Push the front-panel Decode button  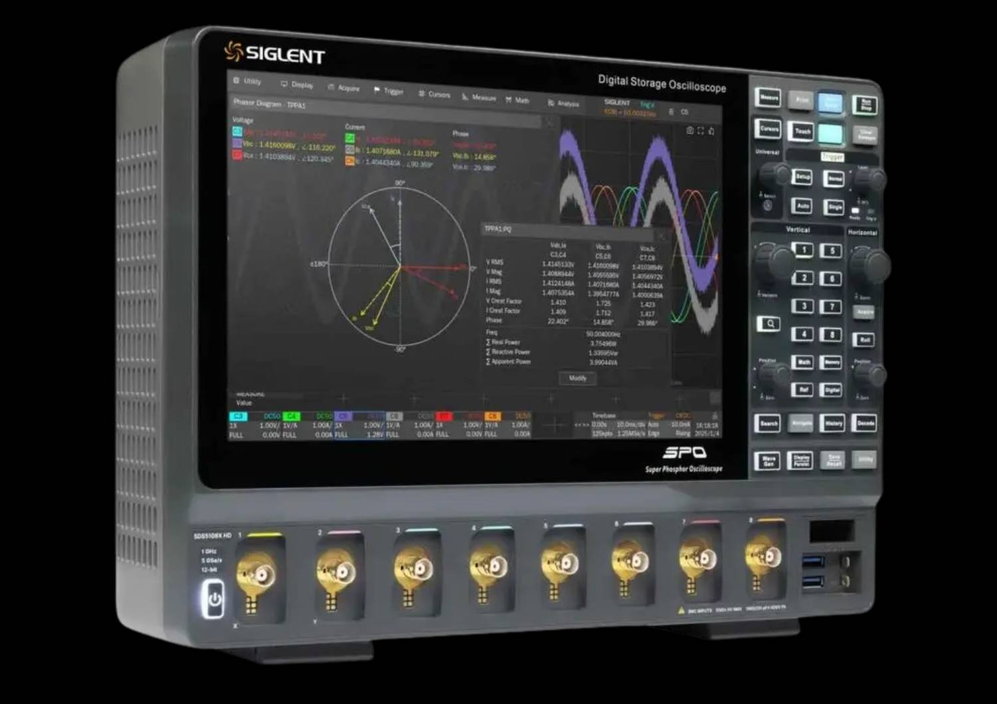(x=865, y=423)
